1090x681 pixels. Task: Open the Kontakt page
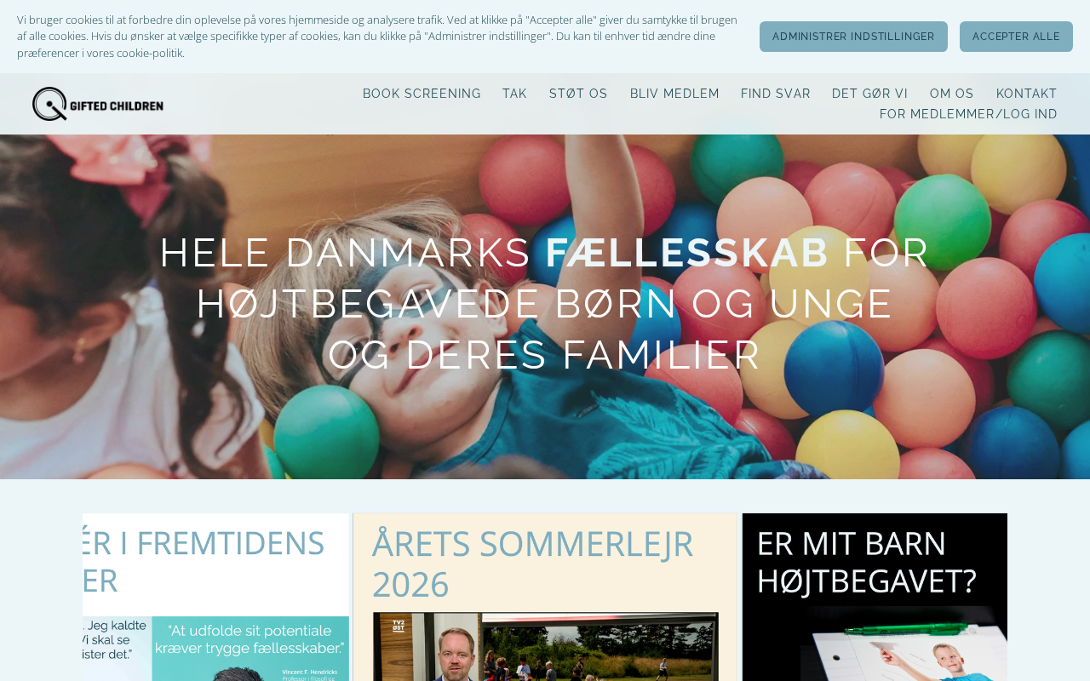click(1027, 94)
